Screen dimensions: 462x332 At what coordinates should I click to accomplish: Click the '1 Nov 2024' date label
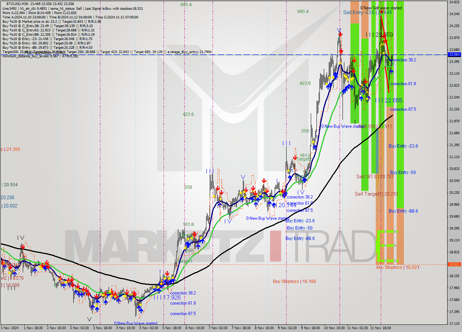pos(9,328)
